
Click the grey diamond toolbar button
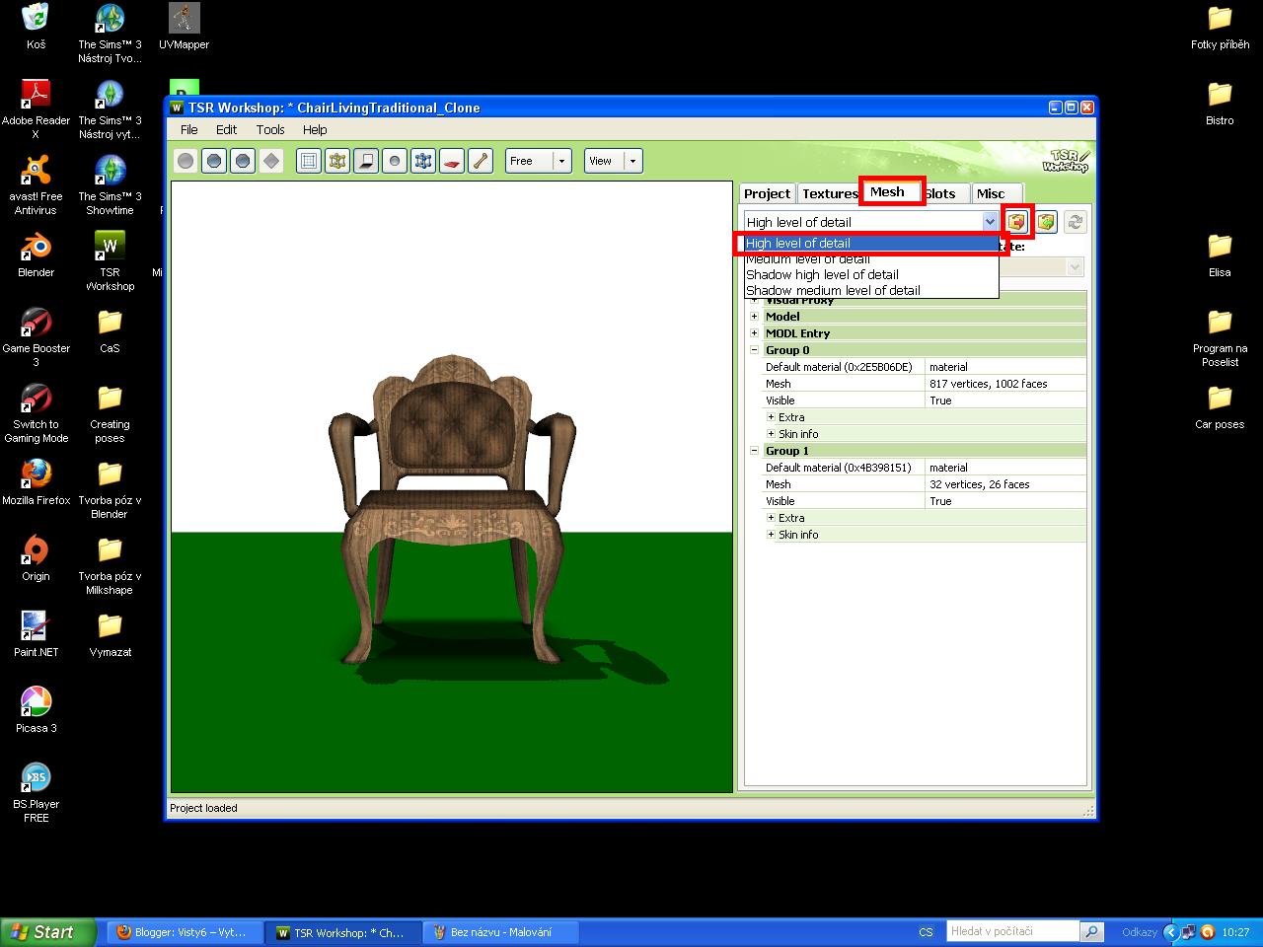(x=271, y=161)
